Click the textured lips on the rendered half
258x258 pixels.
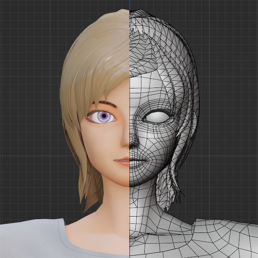point(121,162)
